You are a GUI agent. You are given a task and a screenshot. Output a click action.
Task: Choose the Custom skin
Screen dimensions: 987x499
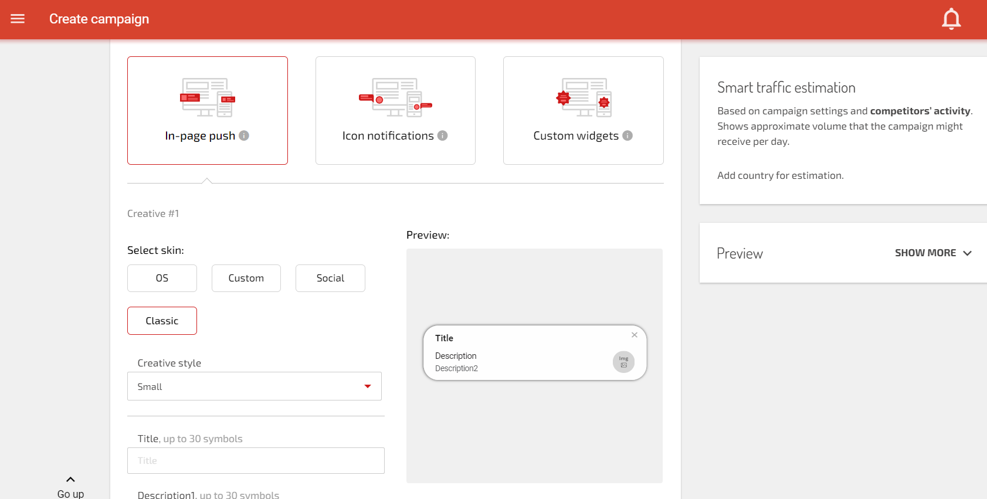coord(246,278)
